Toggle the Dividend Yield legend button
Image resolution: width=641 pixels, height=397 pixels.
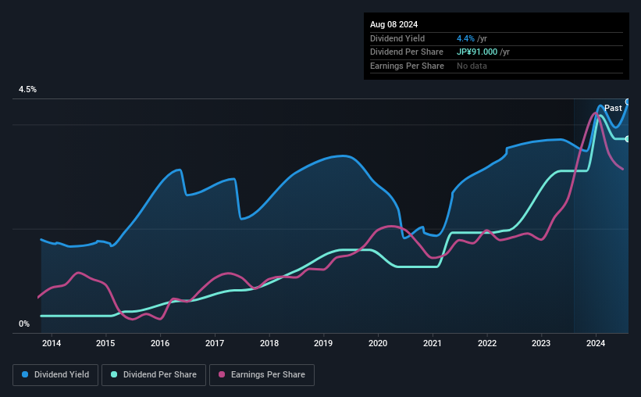coord(55,375)
